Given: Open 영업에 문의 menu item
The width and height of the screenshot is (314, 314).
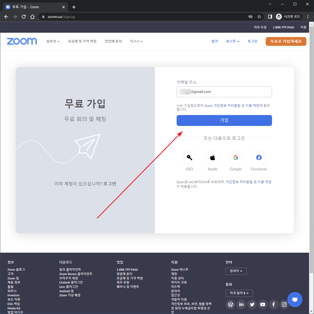Looking at the screenshot, I should 113,41.
